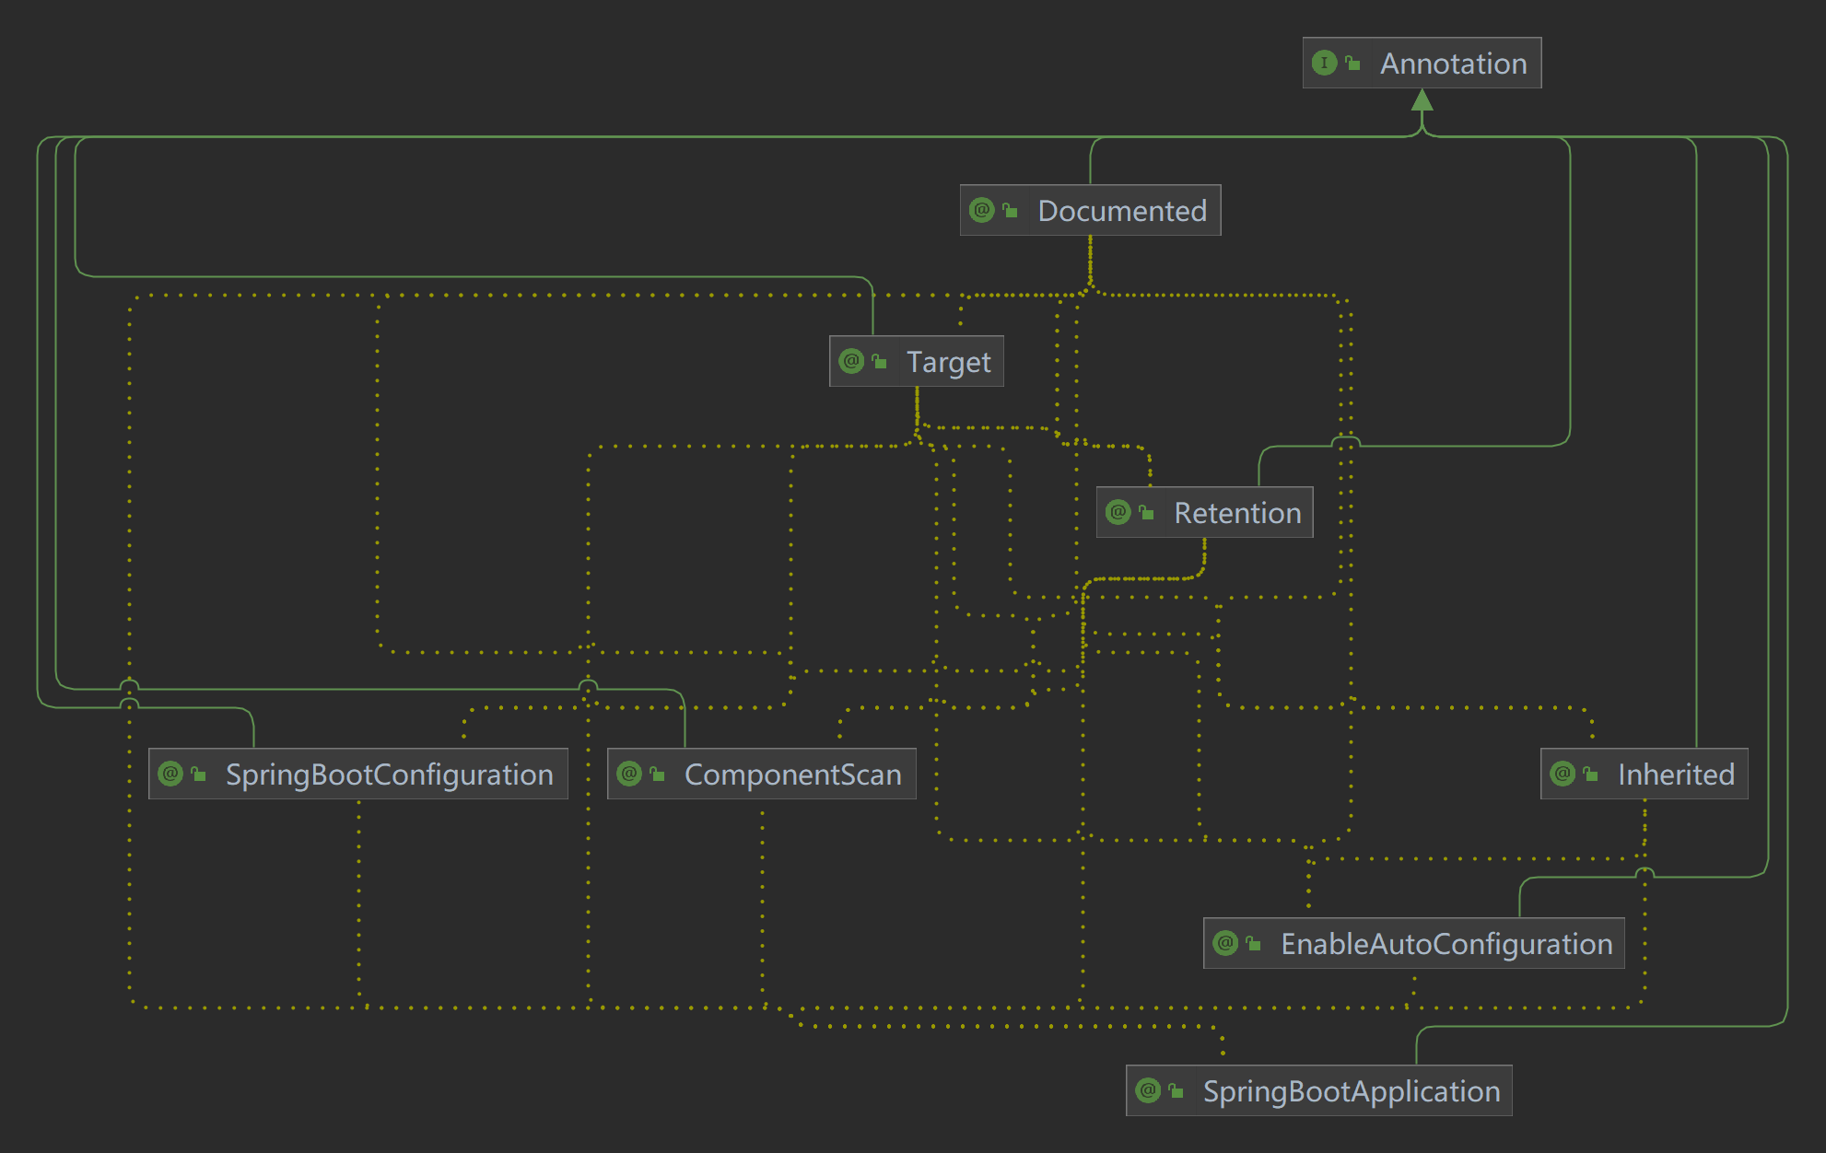Image resolution: width=1826 pixels, height=1153 pixels.
Task: Click the @ icon on Inherited node
Action: click(1563, 774)
